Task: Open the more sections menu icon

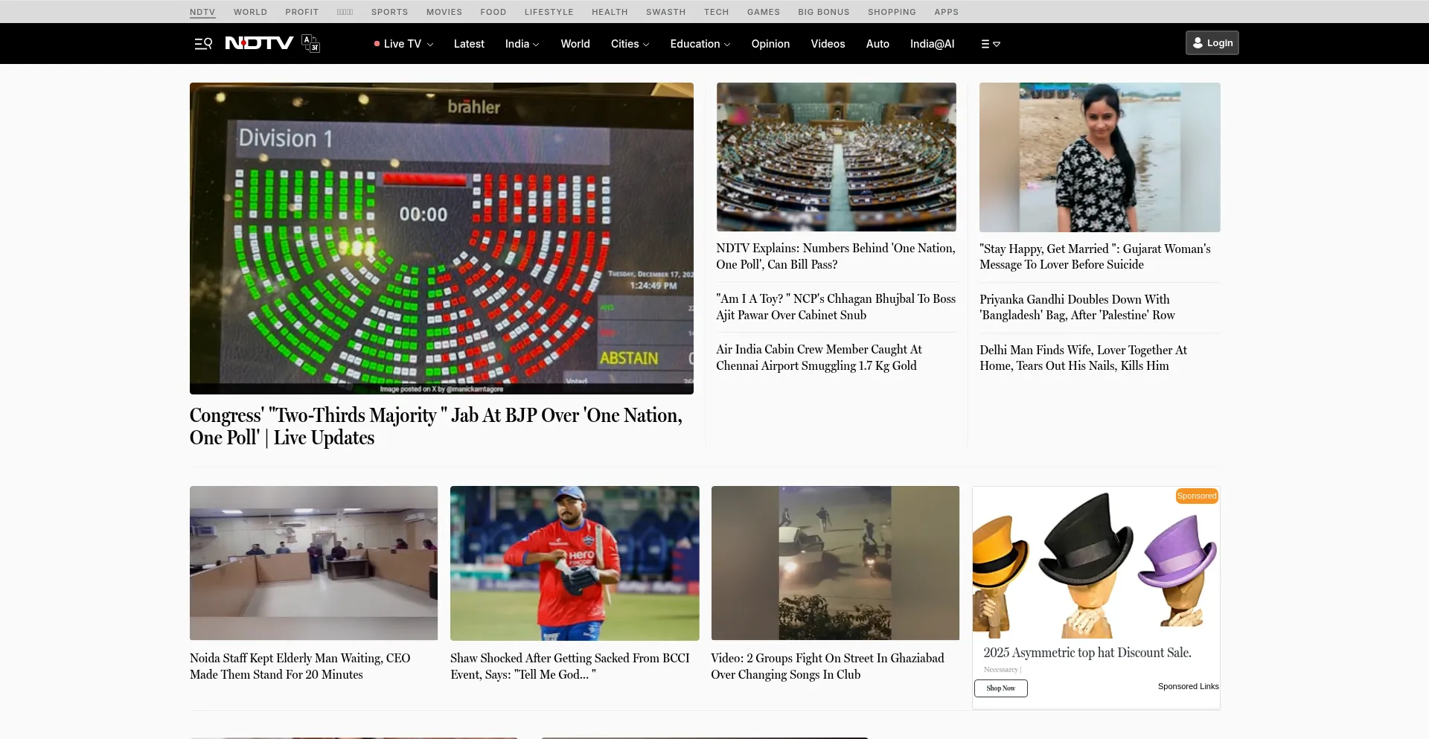Action: (x=990, y=44)
